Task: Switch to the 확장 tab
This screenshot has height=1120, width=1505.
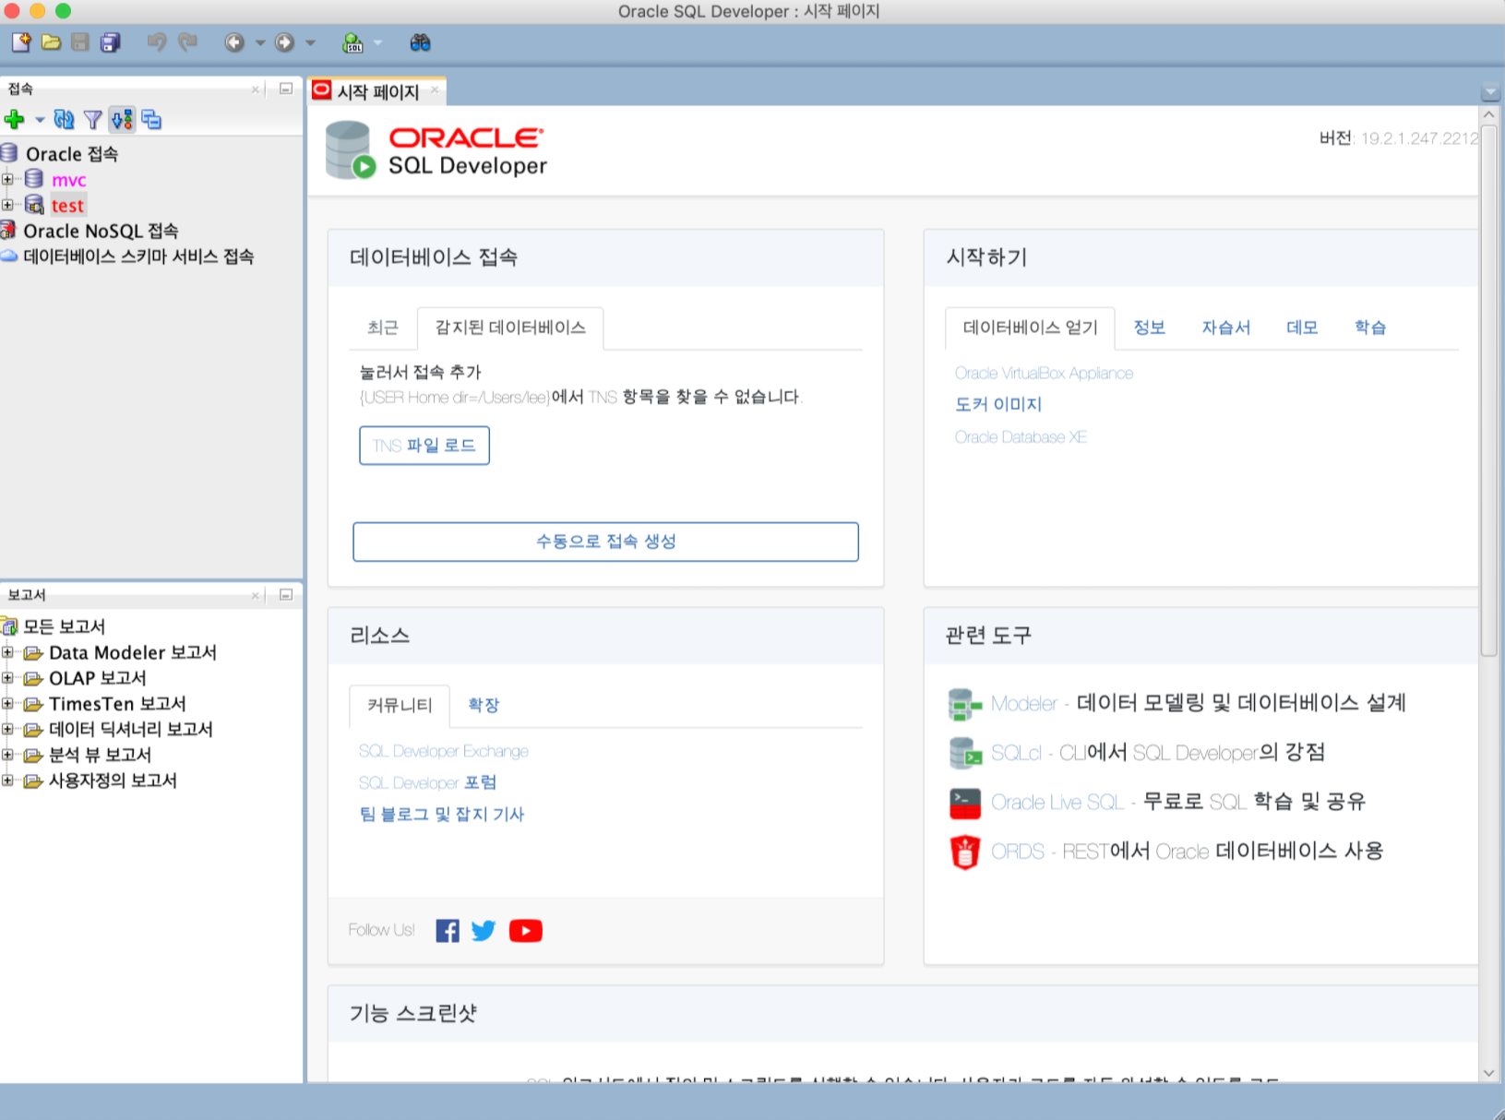Action: (484, 706)
